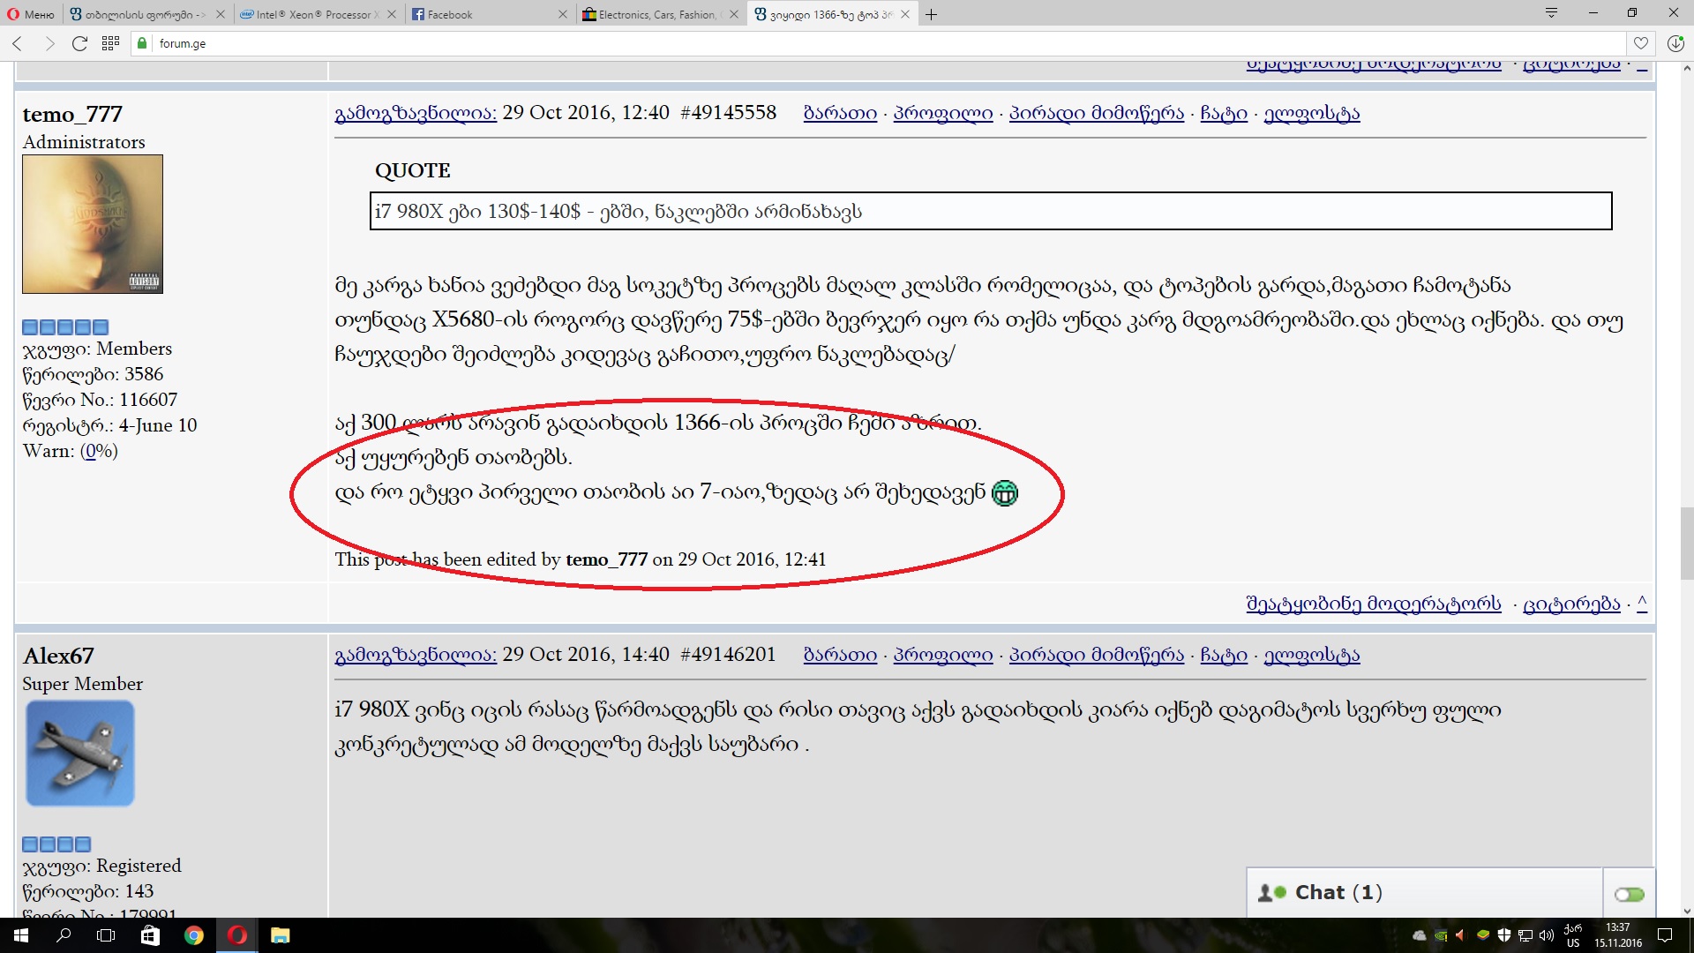
Task: Open Windows Store from taskbar
Action: pyautogui.click(x=150, y=935)
